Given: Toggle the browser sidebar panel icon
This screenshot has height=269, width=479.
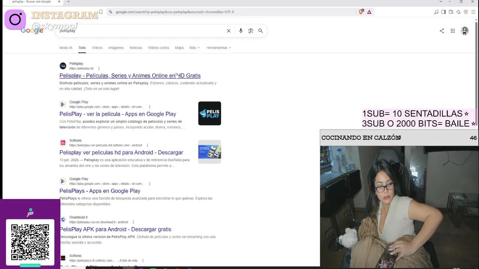Looking at the screenshot, I should (443, 12).
